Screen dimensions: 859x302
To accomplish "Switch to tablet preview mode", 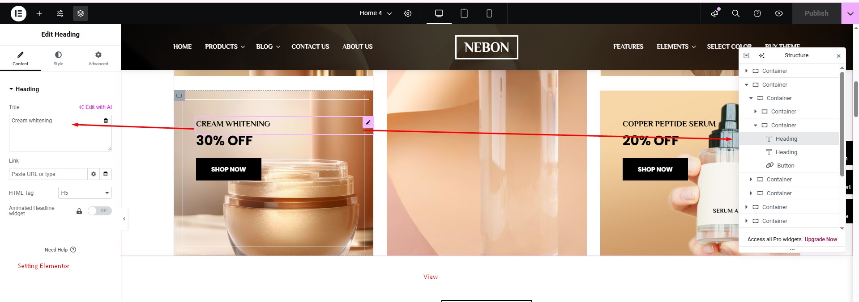I will tap(464, 13).
